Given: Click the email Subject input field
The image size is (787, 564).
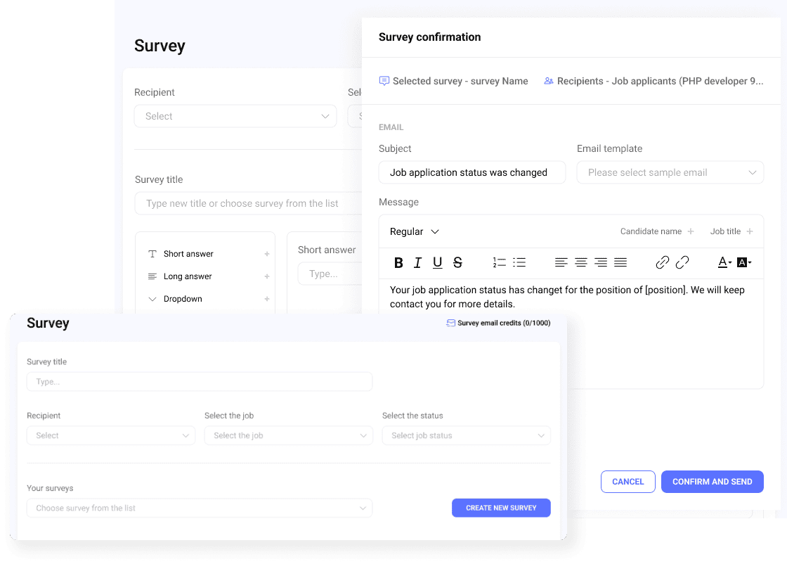Looking at the screenshot, I should (x=471, y=172).
